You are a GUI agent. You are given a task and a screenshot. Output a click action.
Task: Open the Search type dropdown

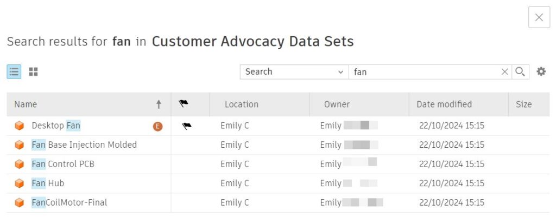tap(294, 71)
